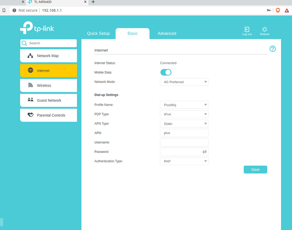Open a new browser tab
292x230 pixels.
(93, 2)
